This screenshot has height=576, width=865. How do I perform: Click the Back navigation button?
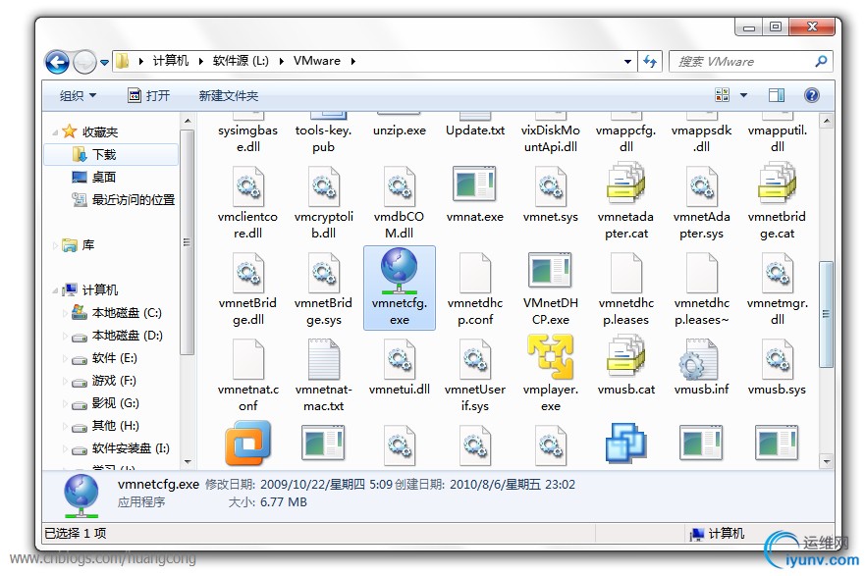[57, 62]
